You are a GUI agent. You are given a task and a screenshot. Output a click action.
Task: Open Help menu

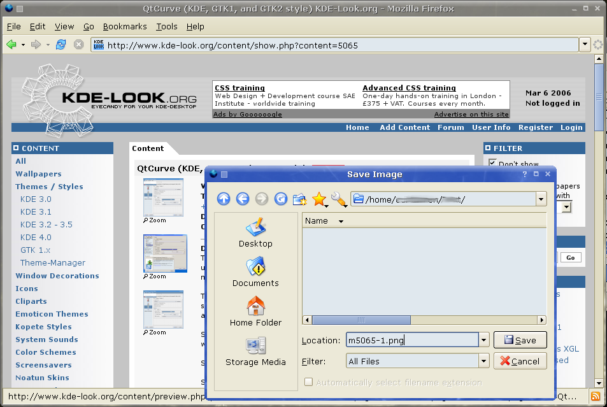[x=195, y=26]
